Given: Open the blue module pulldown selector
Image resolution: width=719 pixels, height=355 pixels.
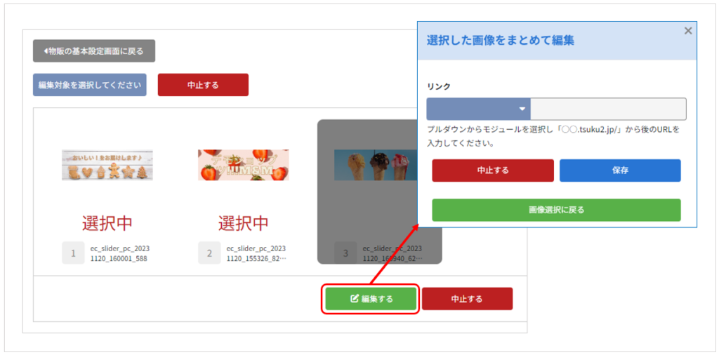Looking at the screenshot, I should point(478,109).
